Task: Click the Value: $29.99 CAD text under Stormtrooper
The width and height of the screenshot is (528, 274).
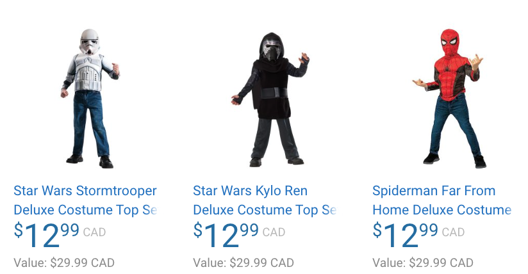Action: click(x=64, y=262)
